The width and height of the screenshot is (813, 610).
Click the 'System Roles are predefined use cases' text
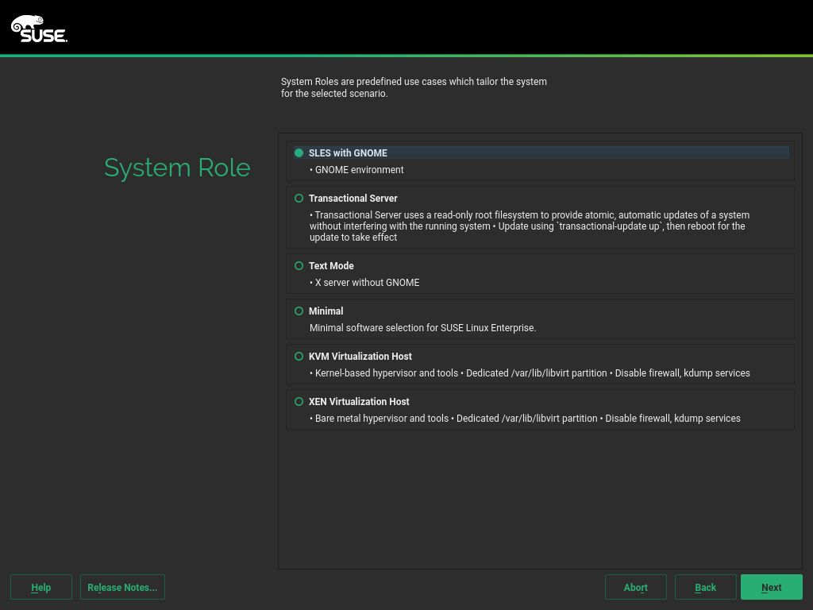point(414,87)
